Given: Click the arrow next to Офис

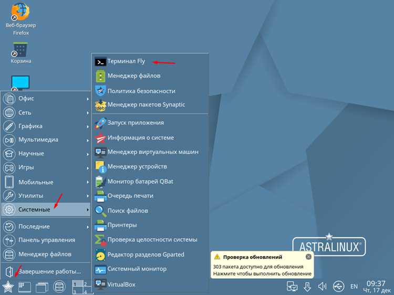Looking at the screenshot, I should [x=87, y=99].
